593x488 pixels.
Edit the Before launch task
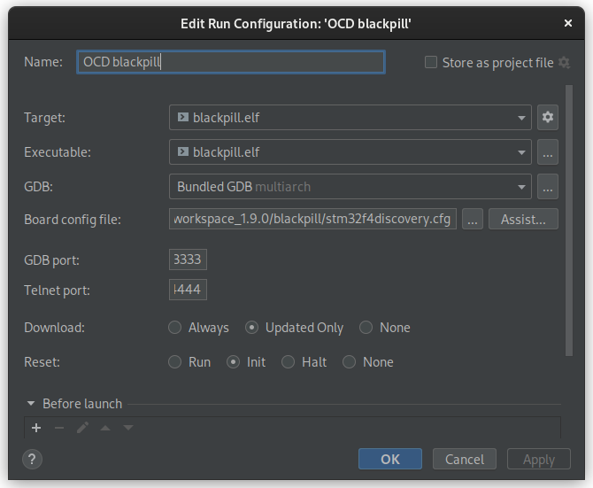[82, 428]
